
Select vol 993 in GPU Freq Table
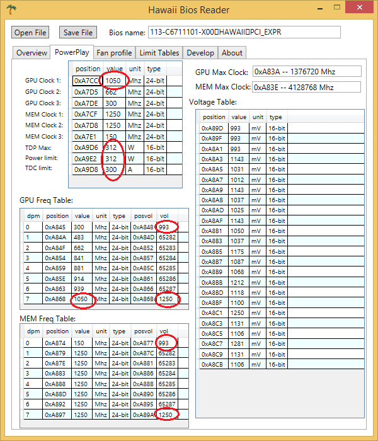coord(168,227)
